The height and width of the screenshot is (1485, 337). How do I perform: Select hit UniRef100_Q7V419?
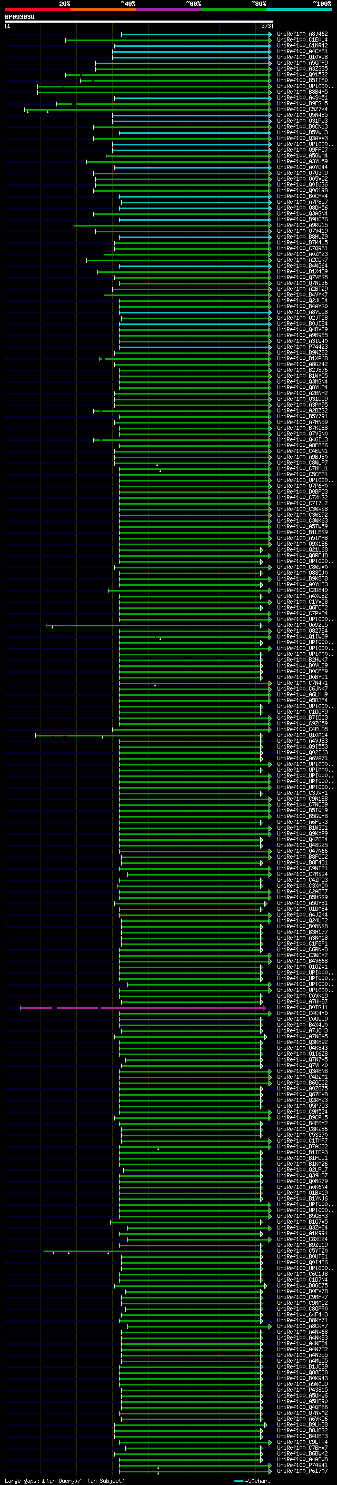302,231
